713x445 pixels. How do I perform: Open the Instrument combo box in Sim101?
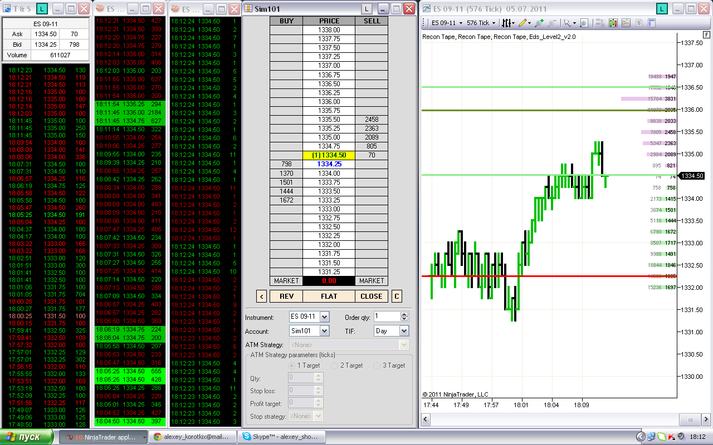point(309,317)
